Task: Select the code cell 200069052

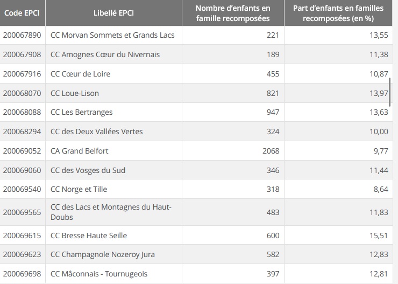Action: coord(22,151)
